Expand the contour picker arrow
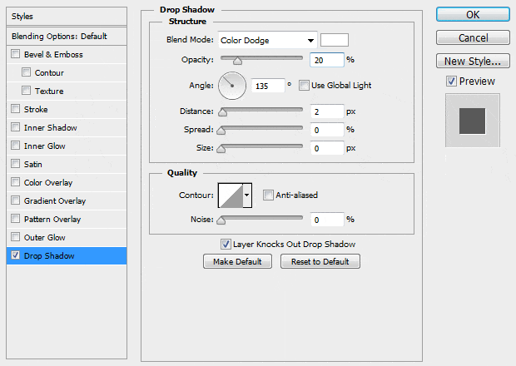Screen dimensions: 516x366 (x=246, y=195)
